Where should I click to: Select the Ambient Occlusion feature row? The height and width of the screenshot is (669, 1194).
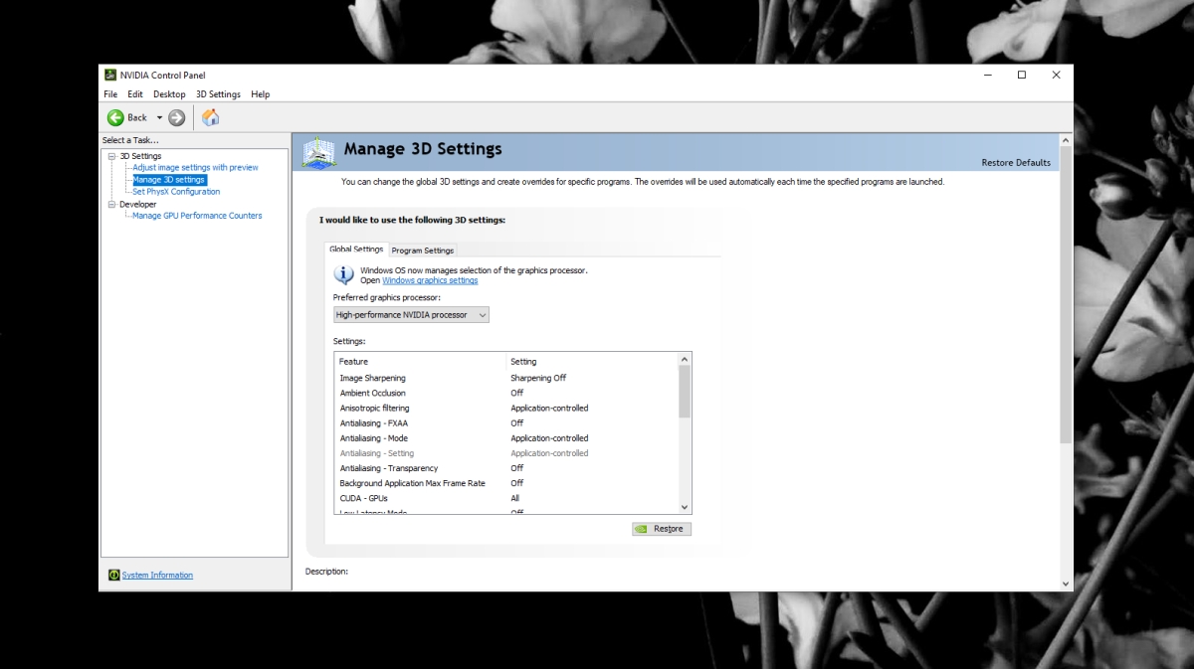coord(506,393)
